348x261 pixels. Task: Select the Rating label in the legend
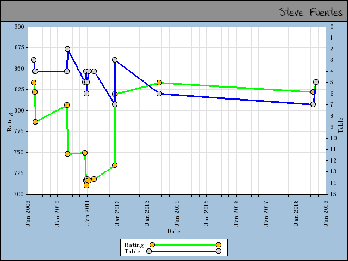134,245
